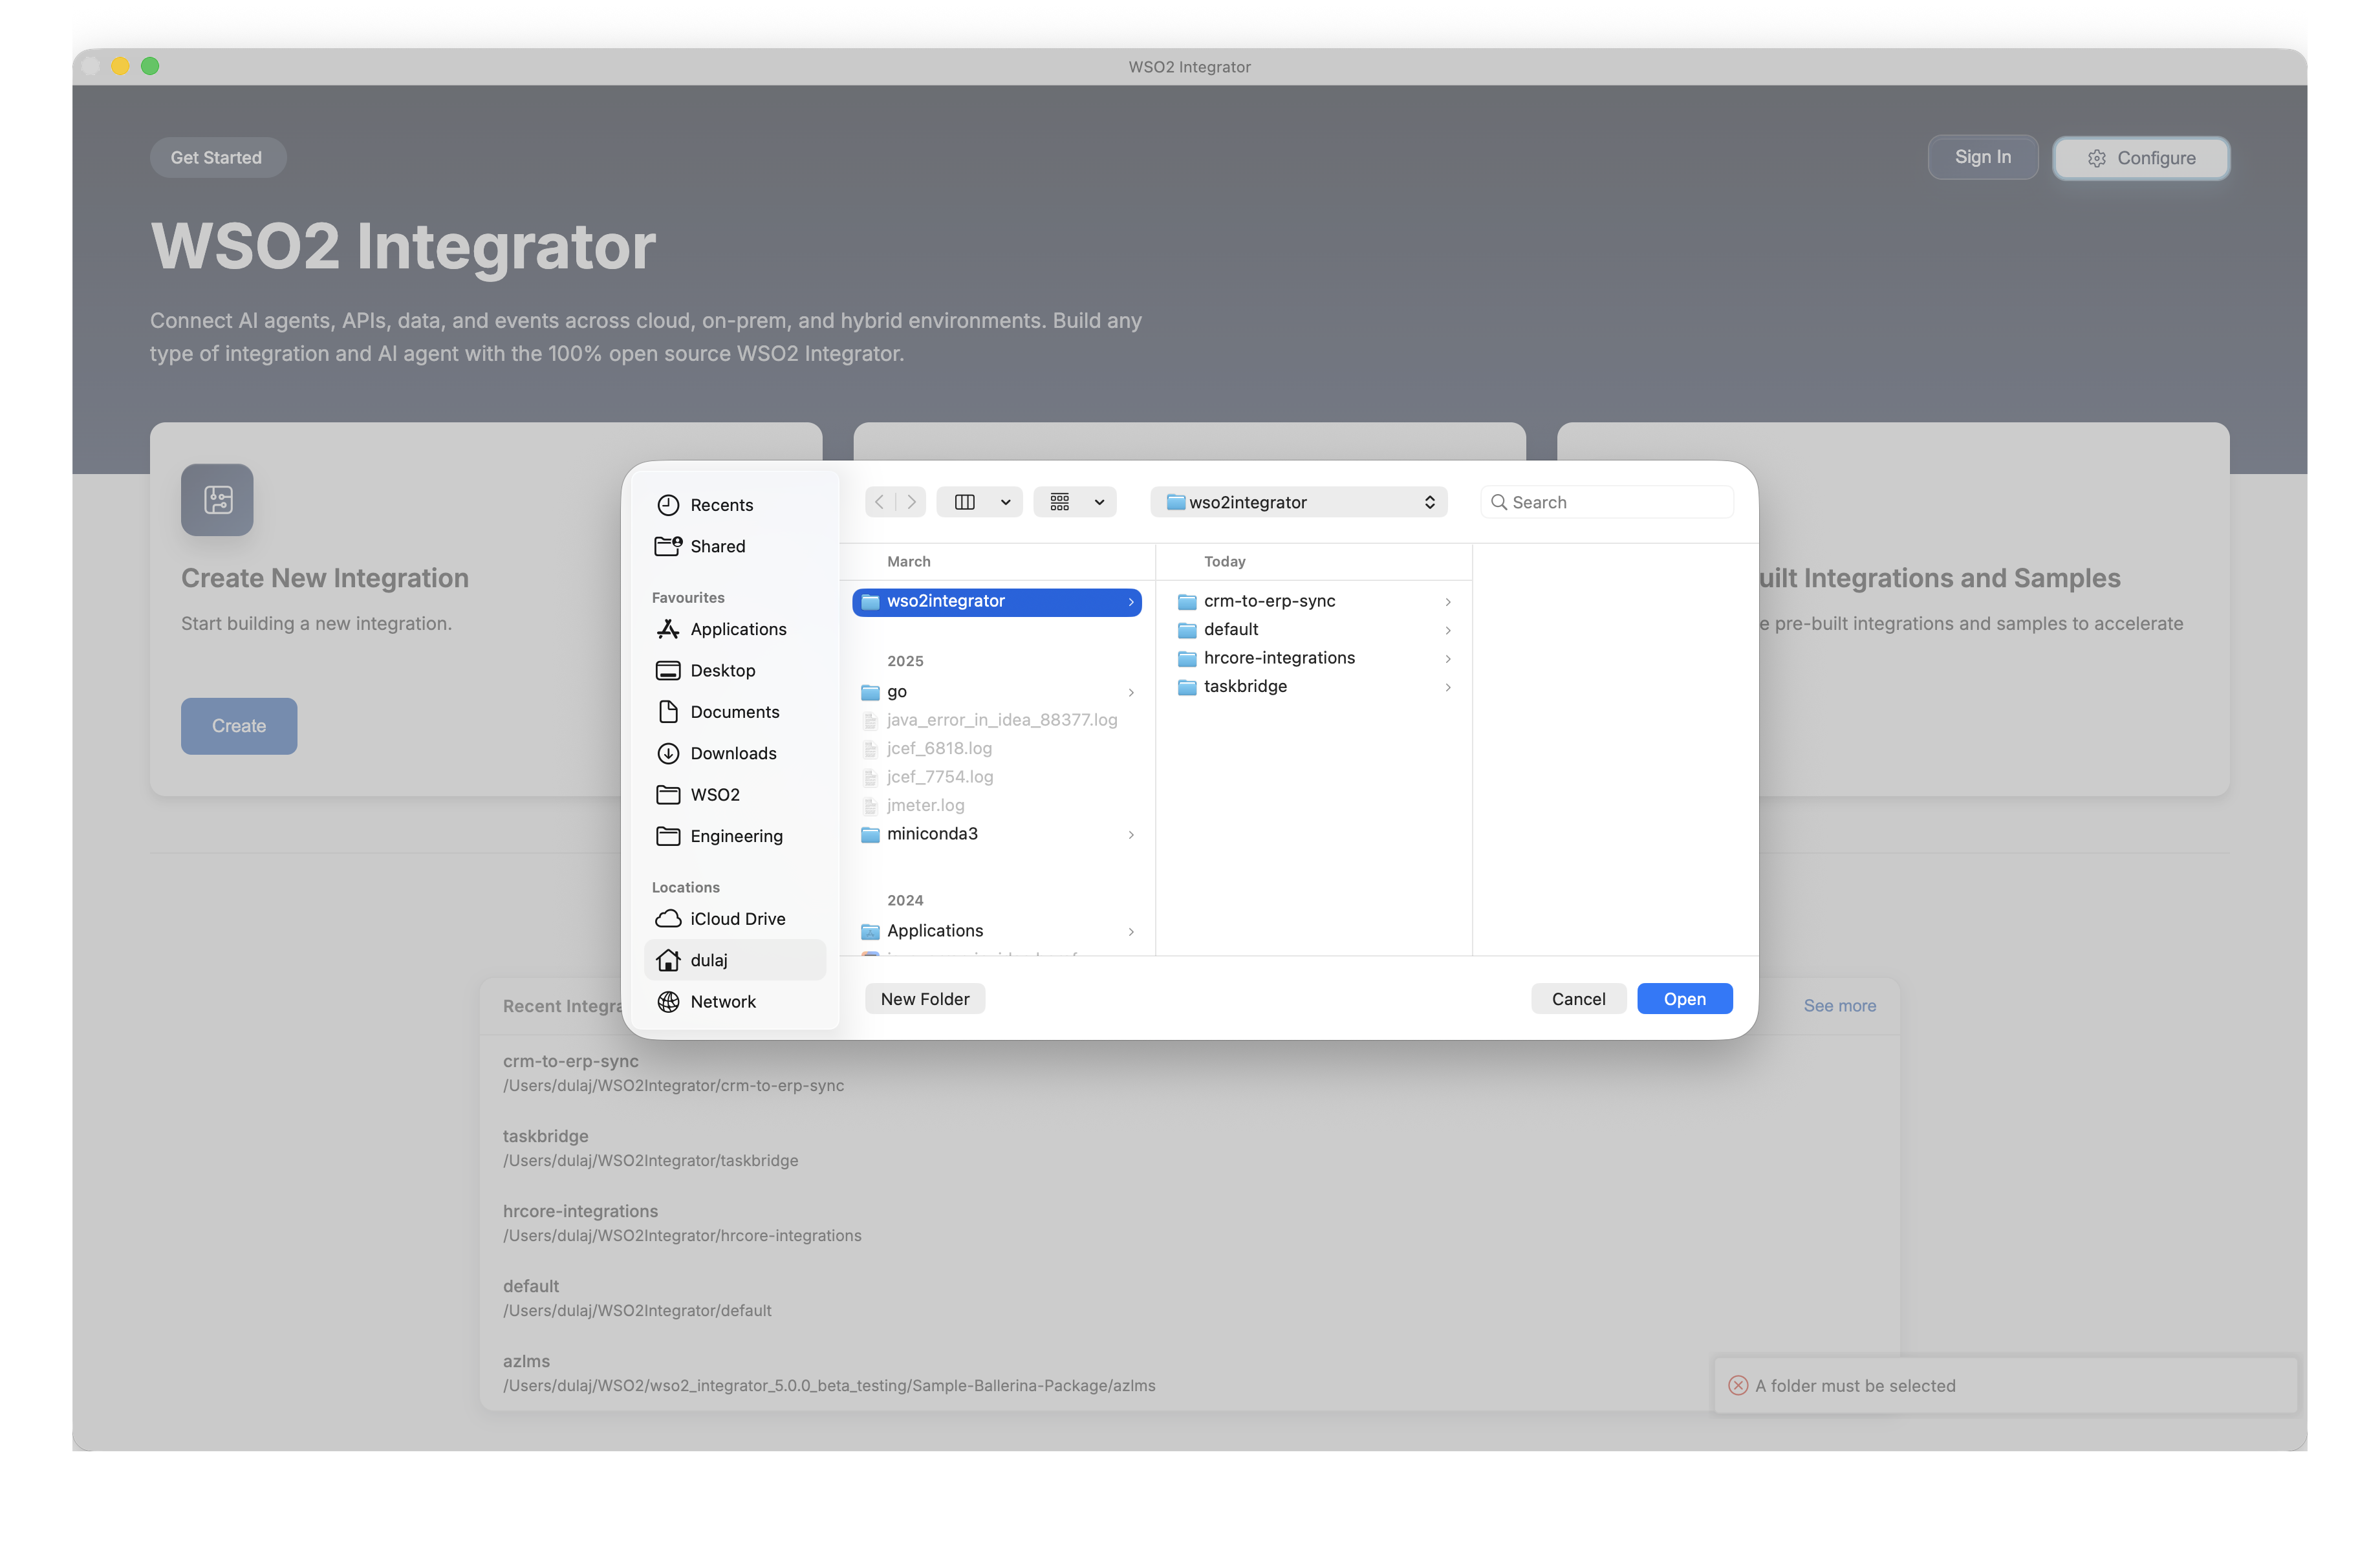This screenshot has width=2380, height=1547.
Task: Switch to column view icon
Action: point(965,502)
